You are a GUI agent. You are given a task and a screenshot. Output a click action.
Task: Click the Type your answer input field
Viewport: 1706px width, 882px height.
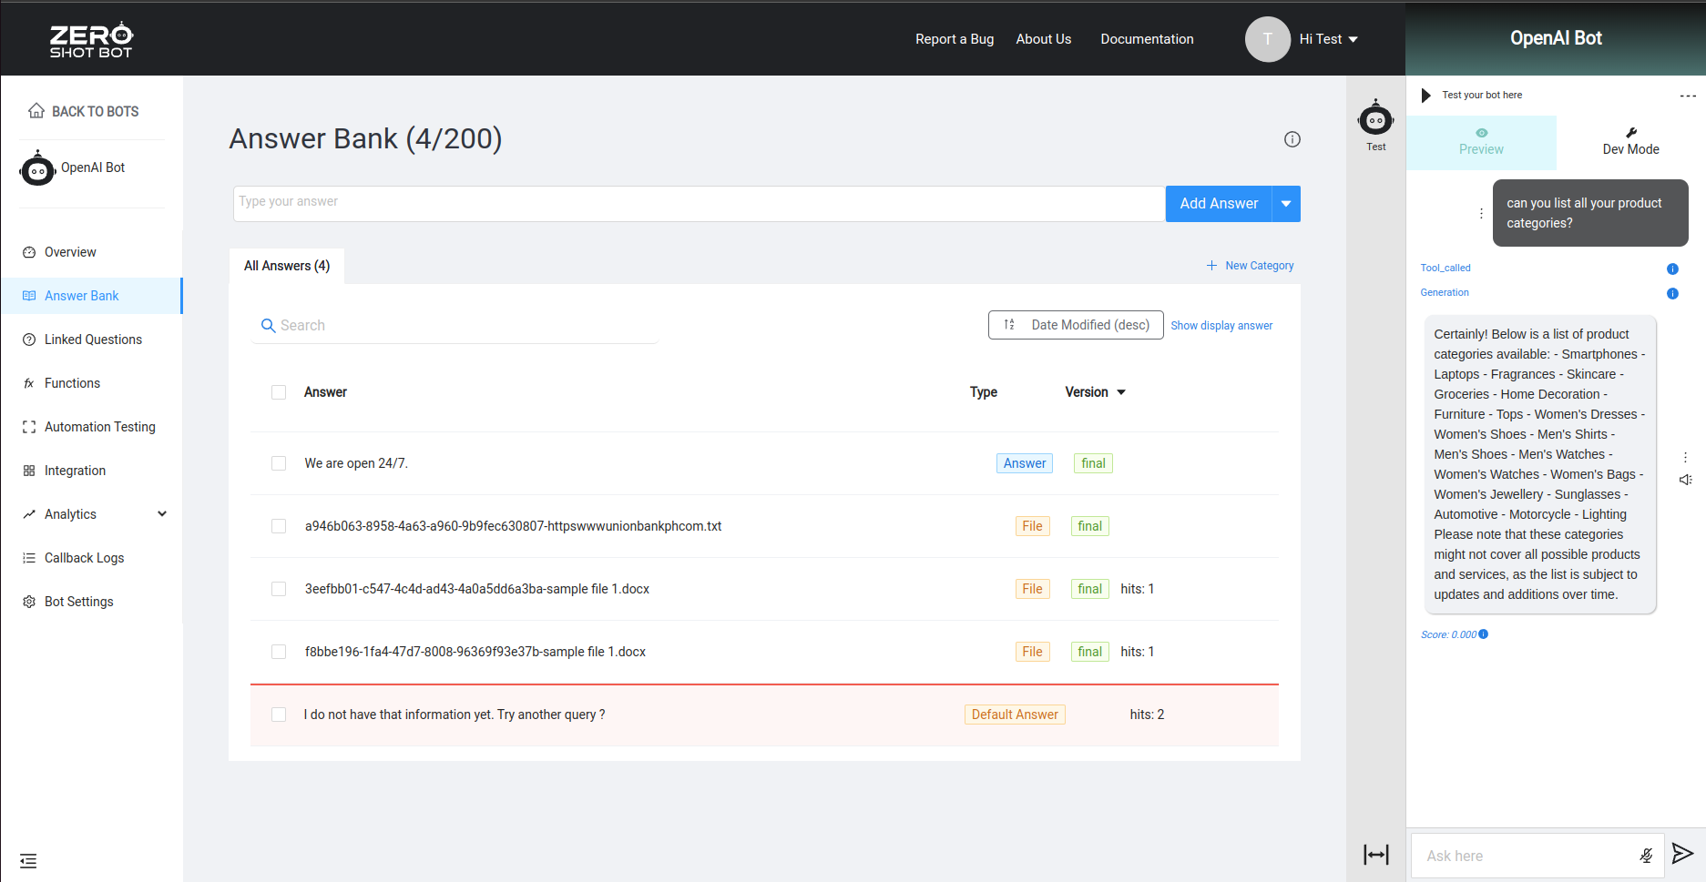click(x=699, y=204)
